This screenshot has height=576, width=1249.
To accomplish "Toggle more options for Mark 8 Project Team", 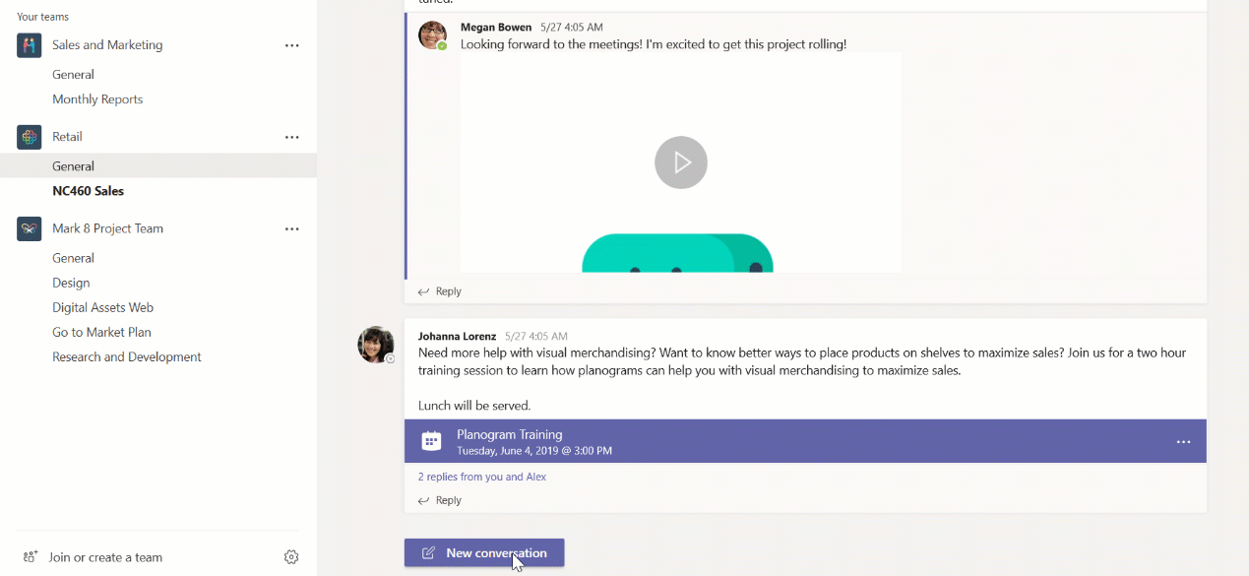I will (x=291, y=227).
